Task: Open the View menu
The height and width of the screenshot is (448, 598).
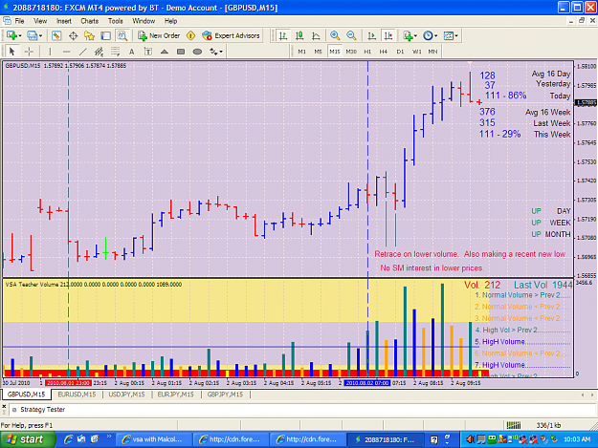Action: [40, 21]
